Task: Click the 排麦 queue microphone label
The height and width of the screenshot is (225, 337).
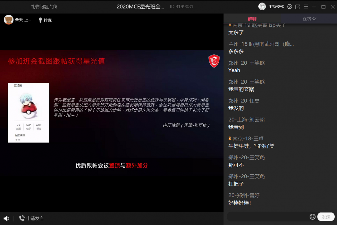Action: coord(48,20)
